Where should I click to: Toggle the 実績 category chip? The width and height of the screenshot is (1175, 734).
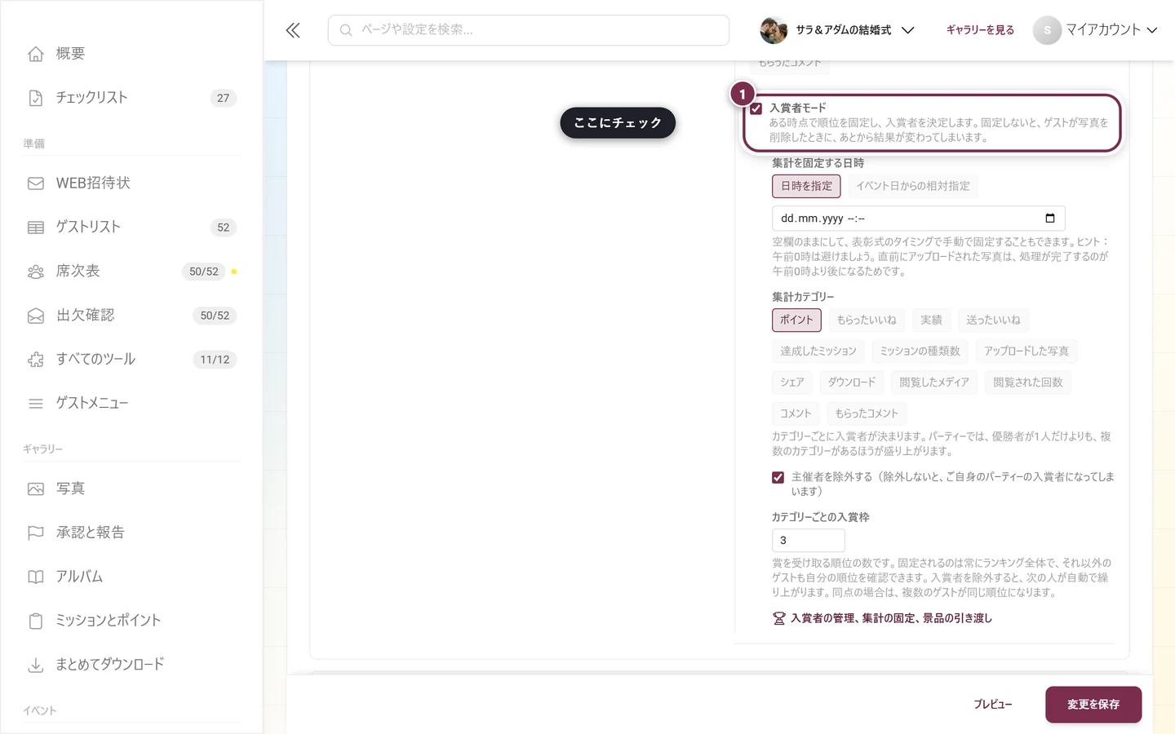[931, 320]
